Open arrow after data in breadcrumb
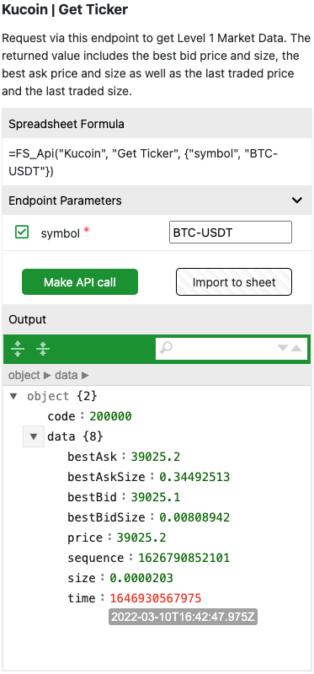This screenshot has height=674, width=314. click(85, 375)
